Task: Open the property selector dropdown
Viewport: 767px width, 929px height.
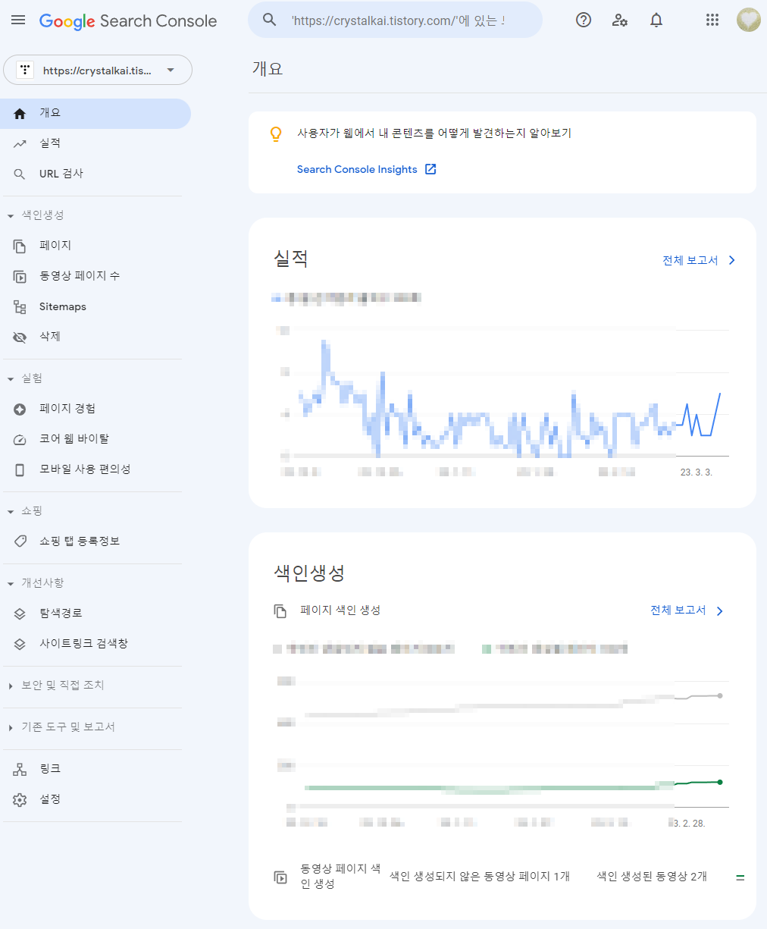Action: [98, 70]
